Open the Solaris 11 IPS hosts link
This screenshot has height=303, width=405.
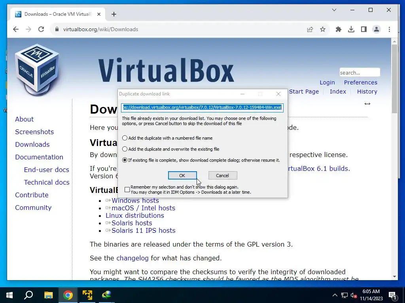coord(143,230)
